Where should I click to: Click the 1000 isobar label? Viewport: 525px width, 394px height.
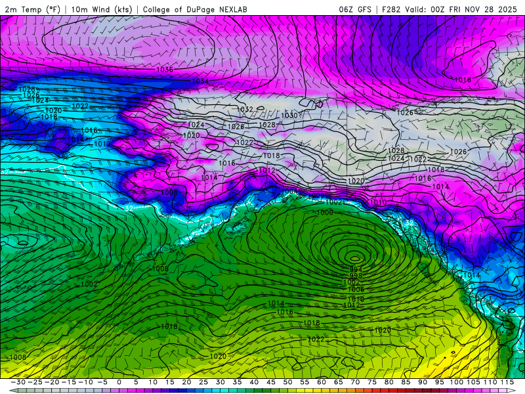pyautogui.click(x=325, y=212)
